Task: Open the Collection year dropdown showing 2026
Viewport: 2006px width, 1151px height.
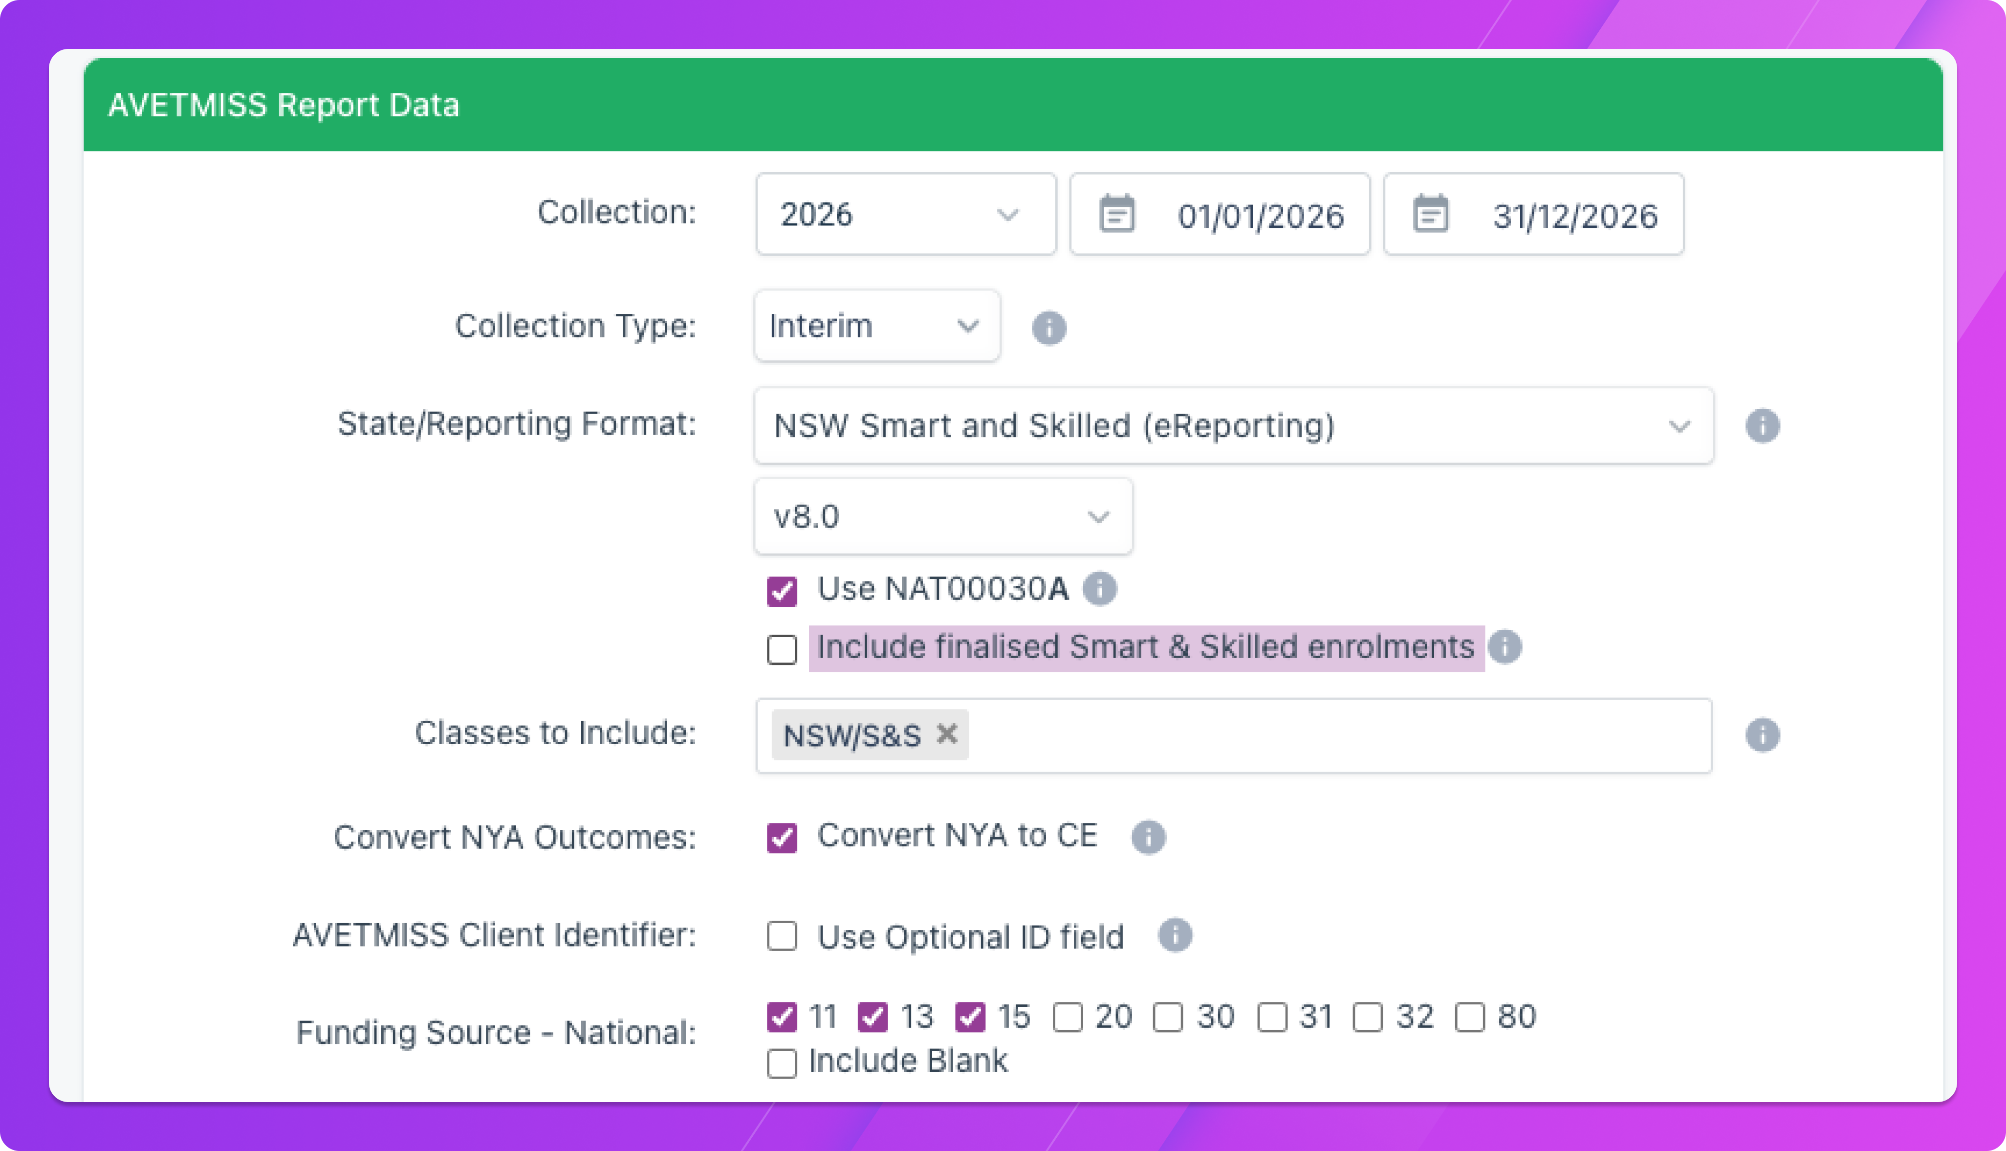Action: tap(905, 214)
